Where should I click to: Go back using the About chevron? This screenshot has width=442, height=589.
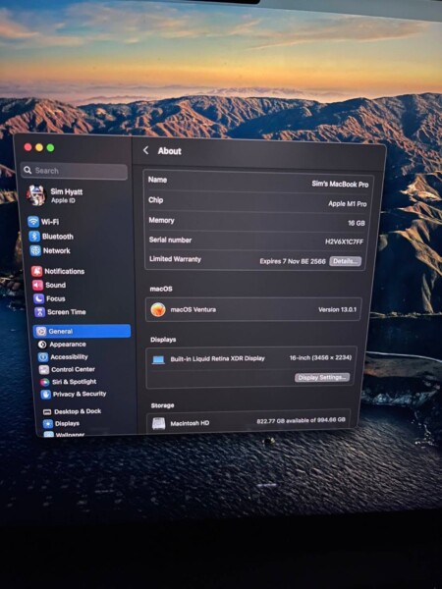click(145, 150)
